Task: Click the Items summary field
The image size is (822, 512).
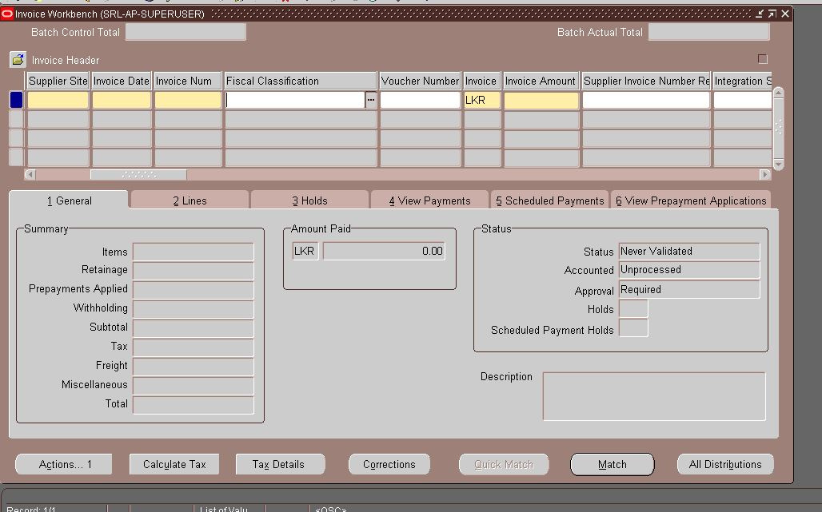Action: click(x=194, y=252)
